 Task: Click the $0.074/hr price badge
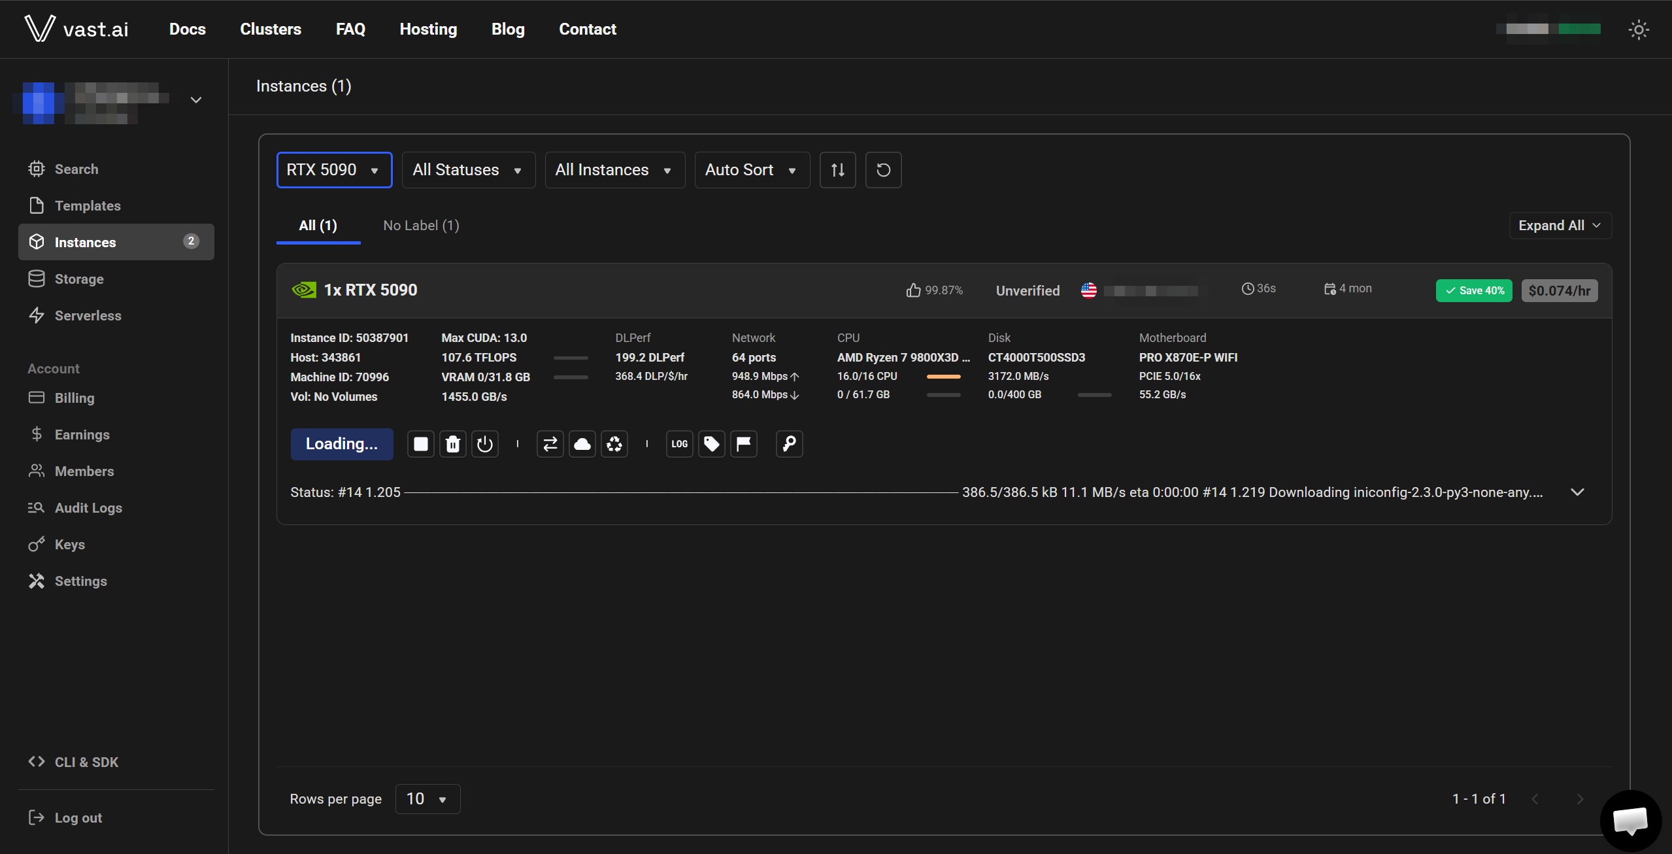click(x=1559, y=291)
